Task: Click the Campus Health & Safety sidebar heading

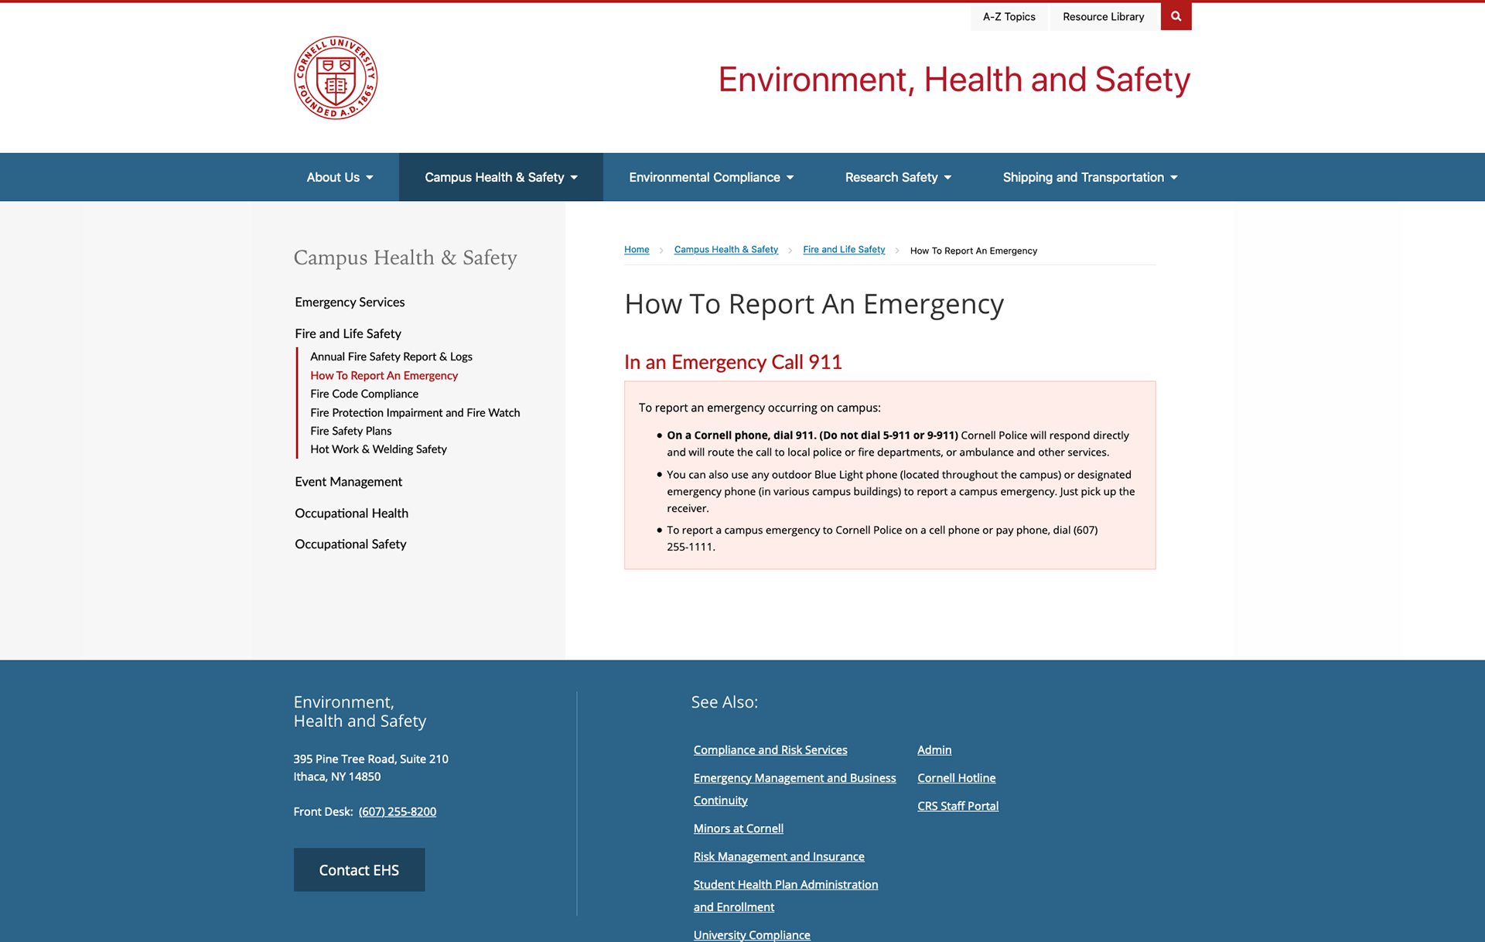Action: tap(405, 258)
